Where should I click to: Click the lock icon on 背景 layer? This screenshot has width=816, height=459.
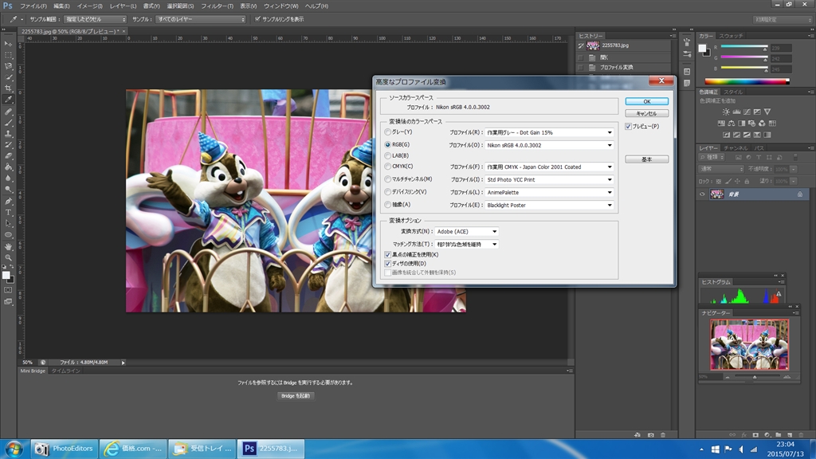[x=799, y=194]
